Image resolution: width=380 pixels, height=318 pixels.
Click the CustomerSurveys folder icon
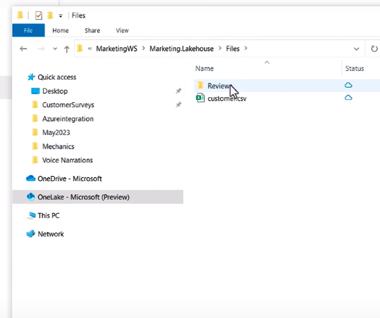click(x=35, y=105)
